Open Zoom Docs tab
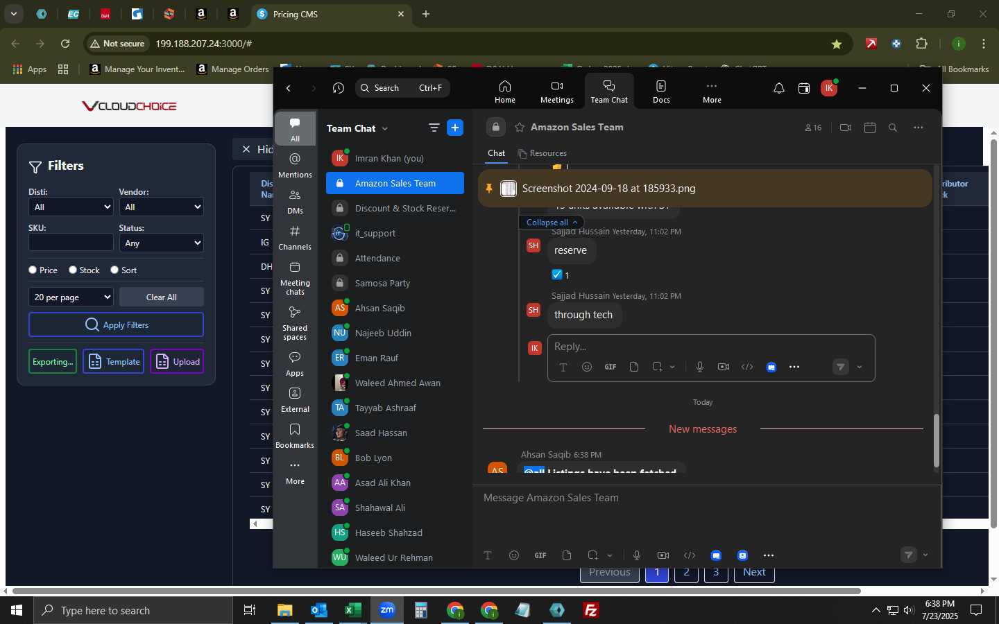This screenshot has height=624, width=999. click(x=661, y=92)
